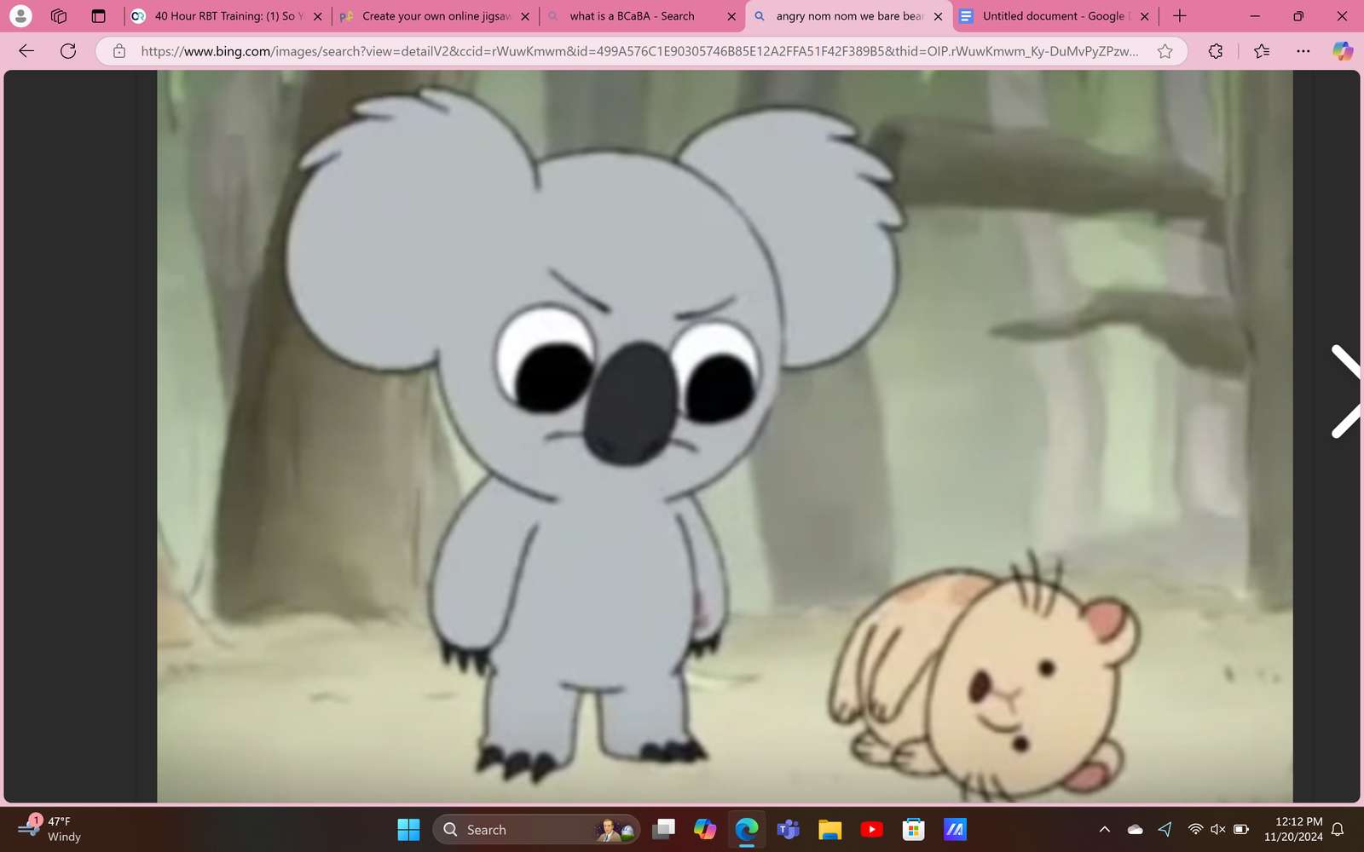Check the battery status icon
This screenshot has width=1364, height=852.
1241,829
